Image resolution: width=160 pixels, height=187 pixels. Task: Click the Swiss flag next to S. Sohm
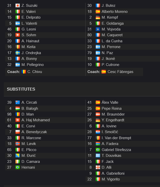18,35
